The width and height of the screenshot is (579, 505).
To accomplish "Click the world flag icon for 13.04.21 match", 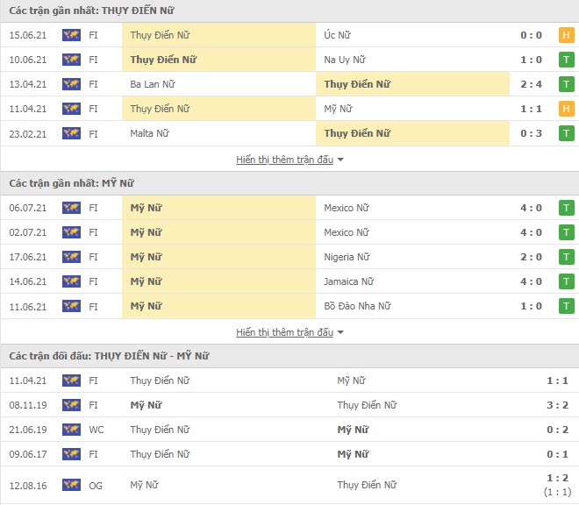I will [71, 84].
